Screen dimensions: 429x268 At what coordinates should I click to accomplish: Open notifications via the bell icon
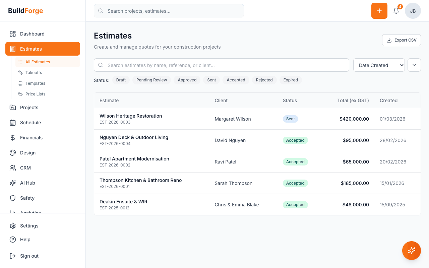point(396,11)
